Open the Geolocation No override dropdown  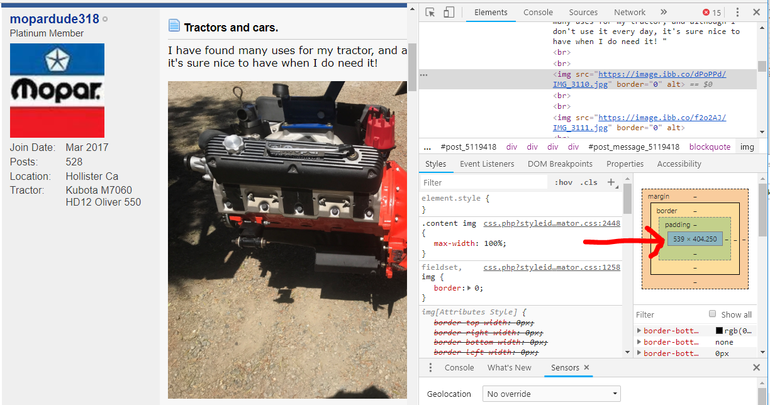tap(551, 394)
